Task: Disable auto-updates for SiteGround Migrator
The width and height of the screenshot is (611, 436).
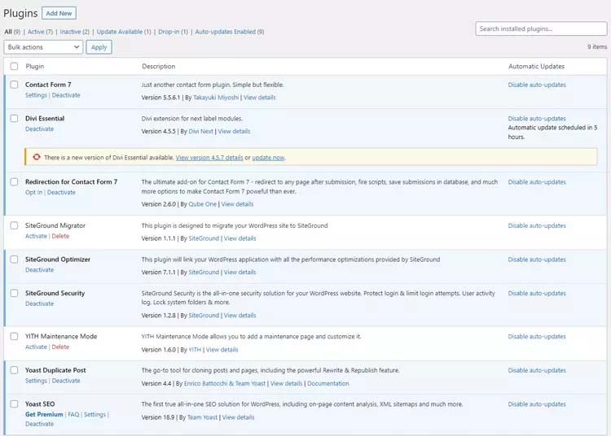Action: tap(537, 225)
